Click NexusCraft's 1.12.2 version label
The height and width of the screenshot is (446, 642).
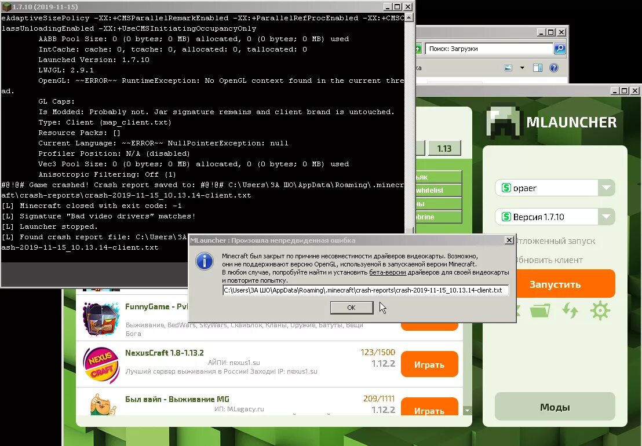[x=383, y=363]
